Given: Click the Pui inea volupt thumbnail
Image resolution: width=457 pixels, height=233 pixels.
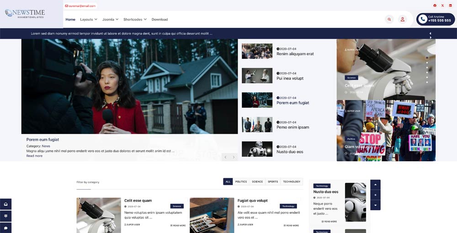Looking at the screenshot, I should [257, 76].
